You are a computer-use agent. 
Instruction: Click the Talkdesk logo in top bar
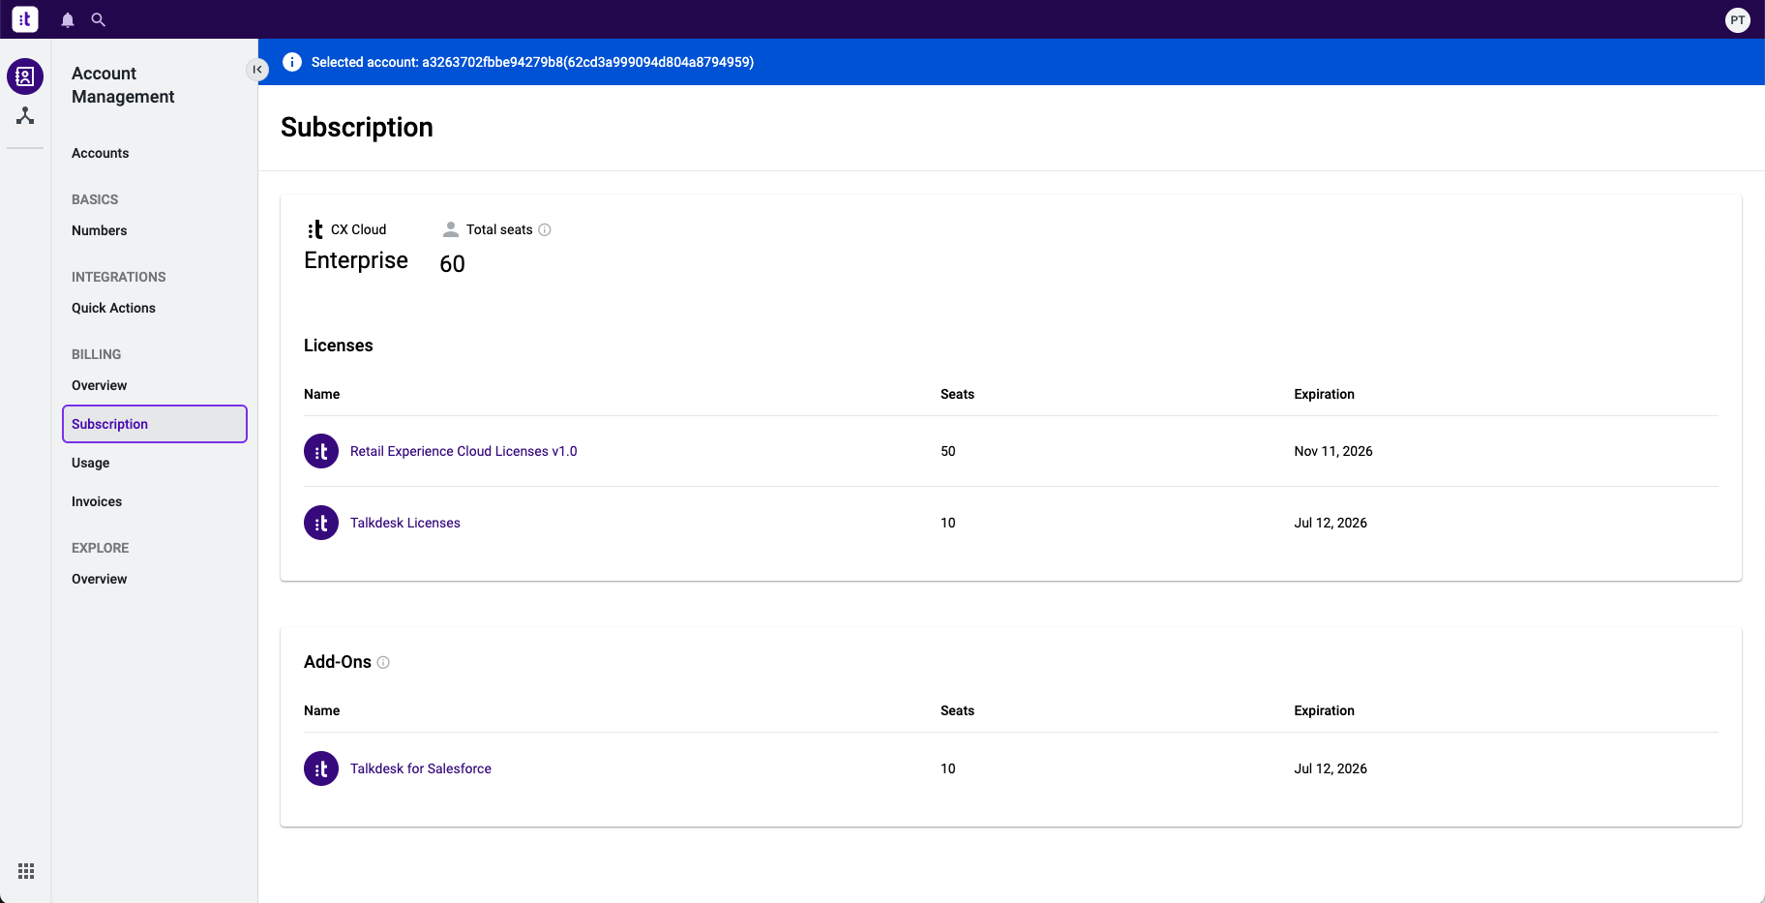click(x=25, y=18)
